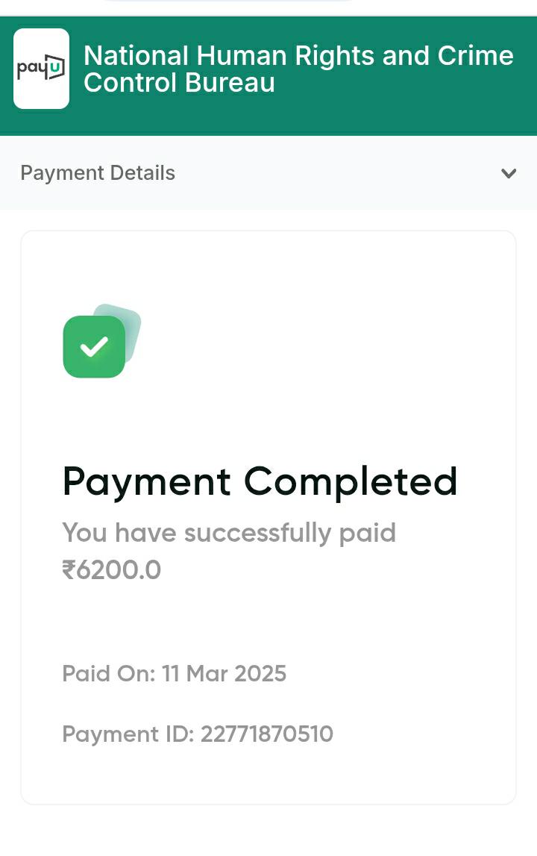The height and width of the screenshot is (856, 537).
Task: Click the ₹6200.0 paid amount
Action: (112, 570)
